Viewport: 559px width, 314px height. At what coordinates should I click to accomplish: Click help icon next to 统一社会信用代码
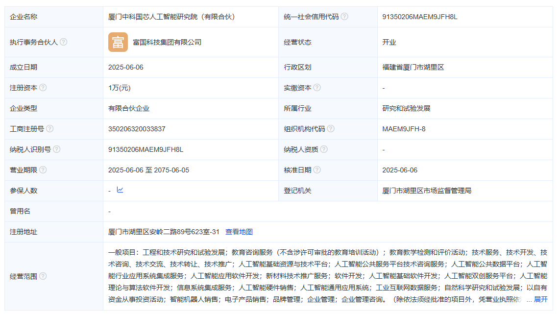click(344, 16)
